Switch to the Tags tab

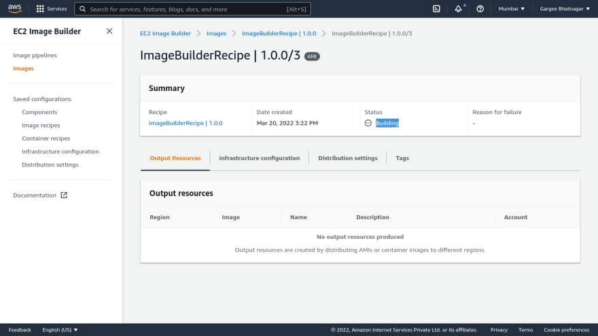pos(402,158)
